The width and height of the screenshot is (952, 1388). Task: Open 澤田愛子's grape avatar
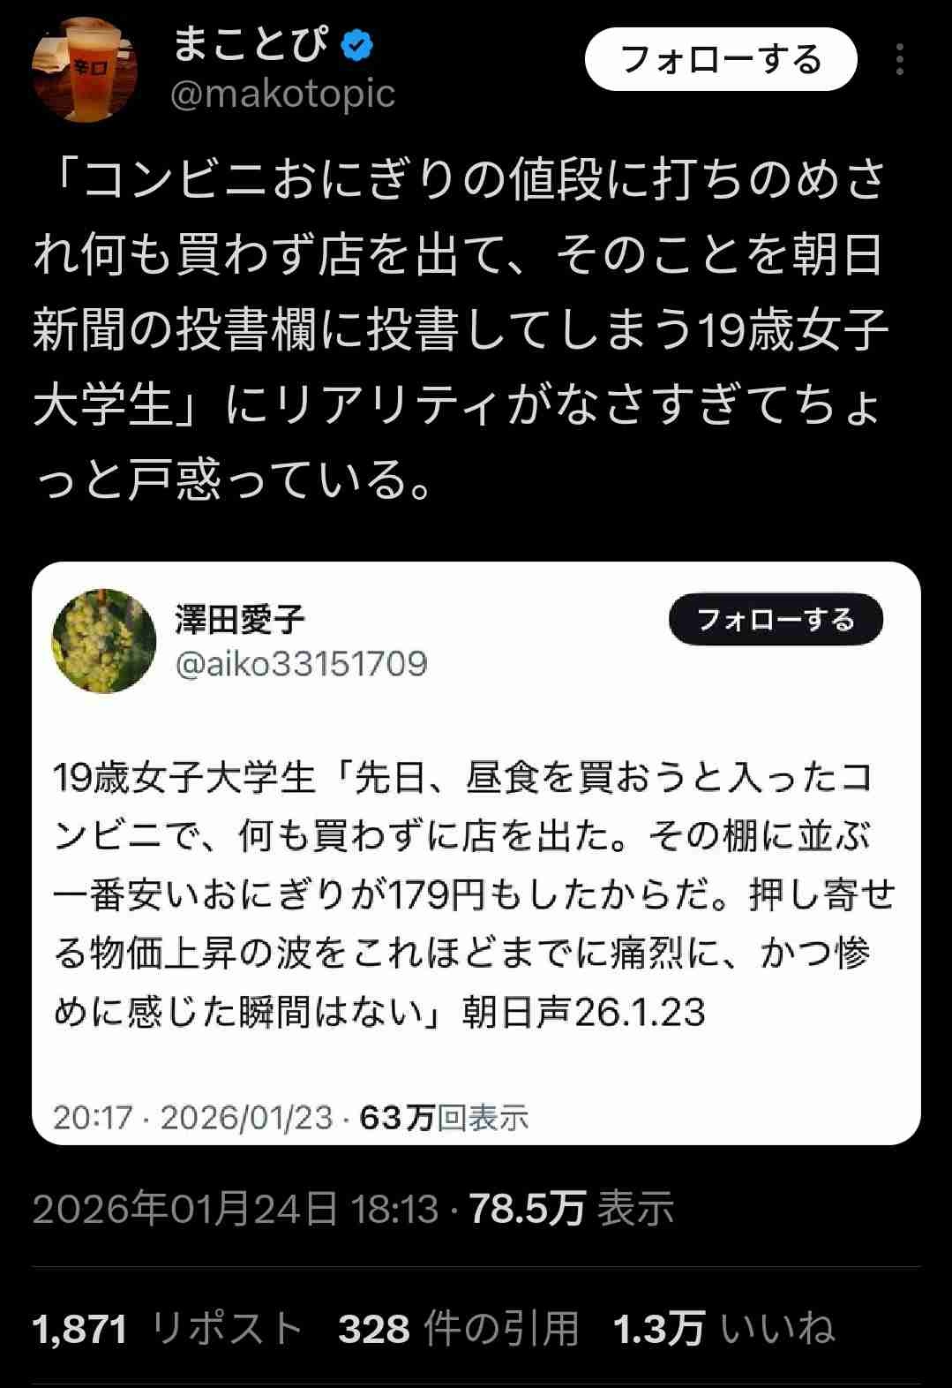click(x=104, y=641)
